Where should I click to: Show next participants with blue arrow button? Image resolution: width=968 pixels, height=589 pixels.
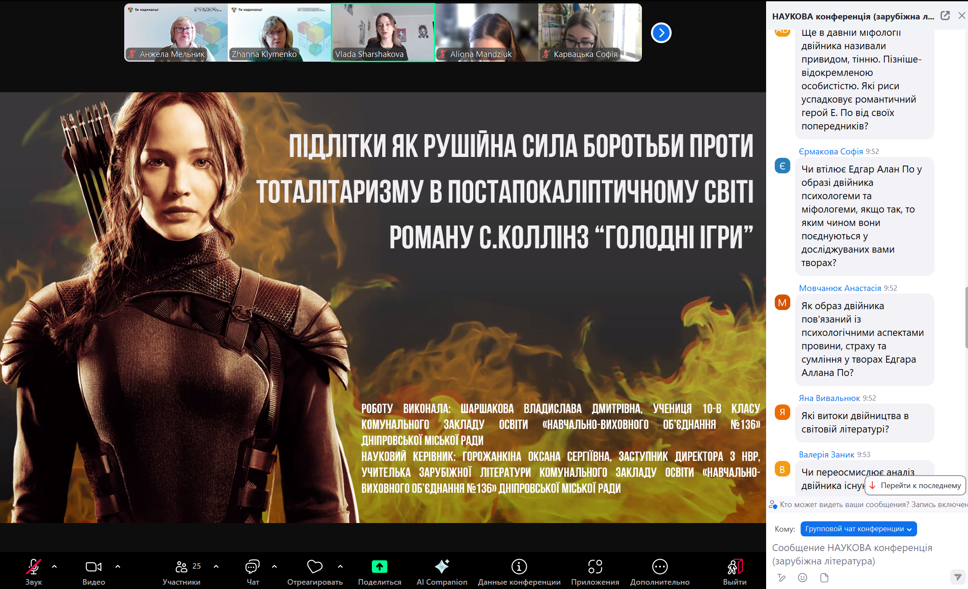pyautogui.click(x=661, y=33)
